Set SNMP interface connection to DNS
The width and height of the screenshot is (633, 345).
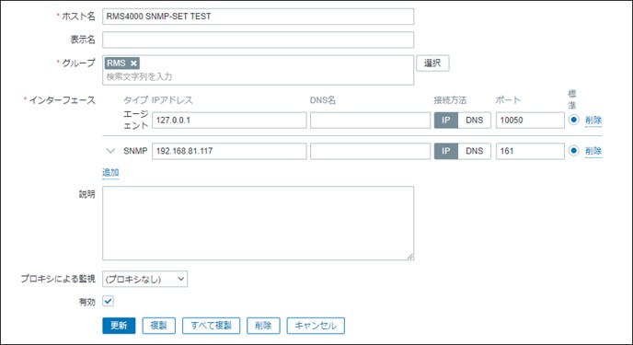(x=475, y=151)
